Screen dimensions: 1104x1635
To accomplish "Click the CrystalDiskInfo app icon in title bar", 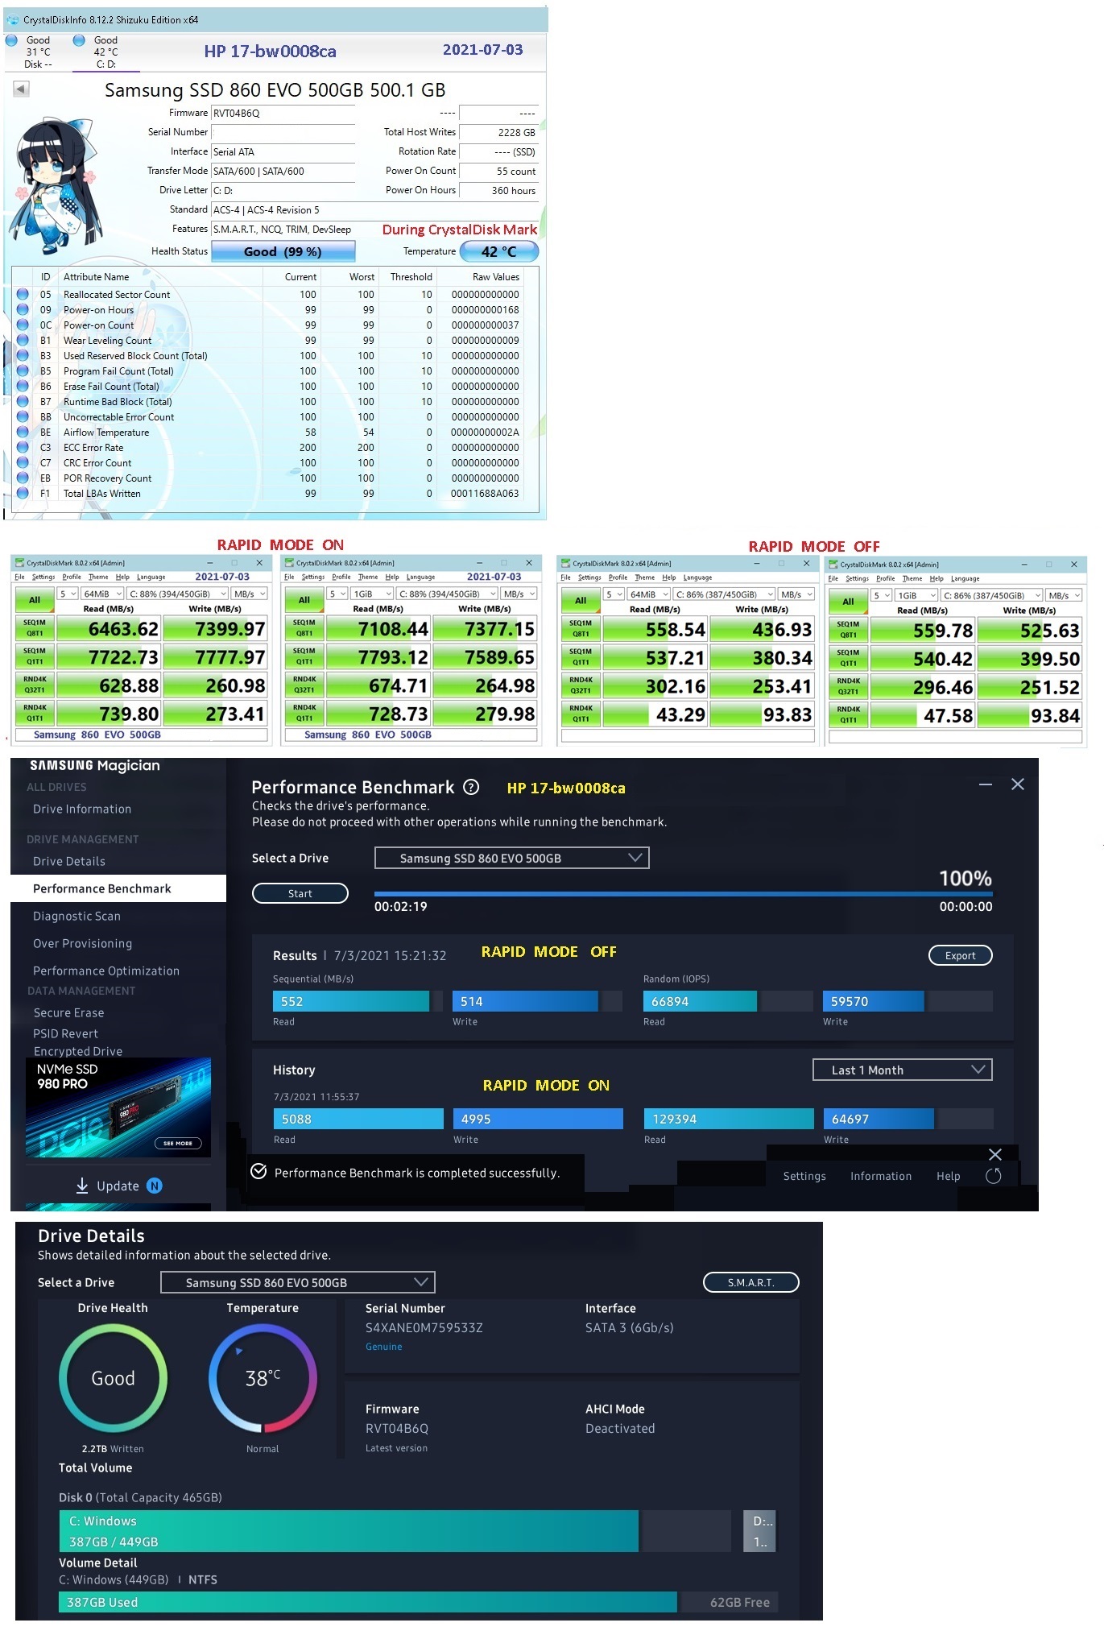I will click(x=13, y=20).
